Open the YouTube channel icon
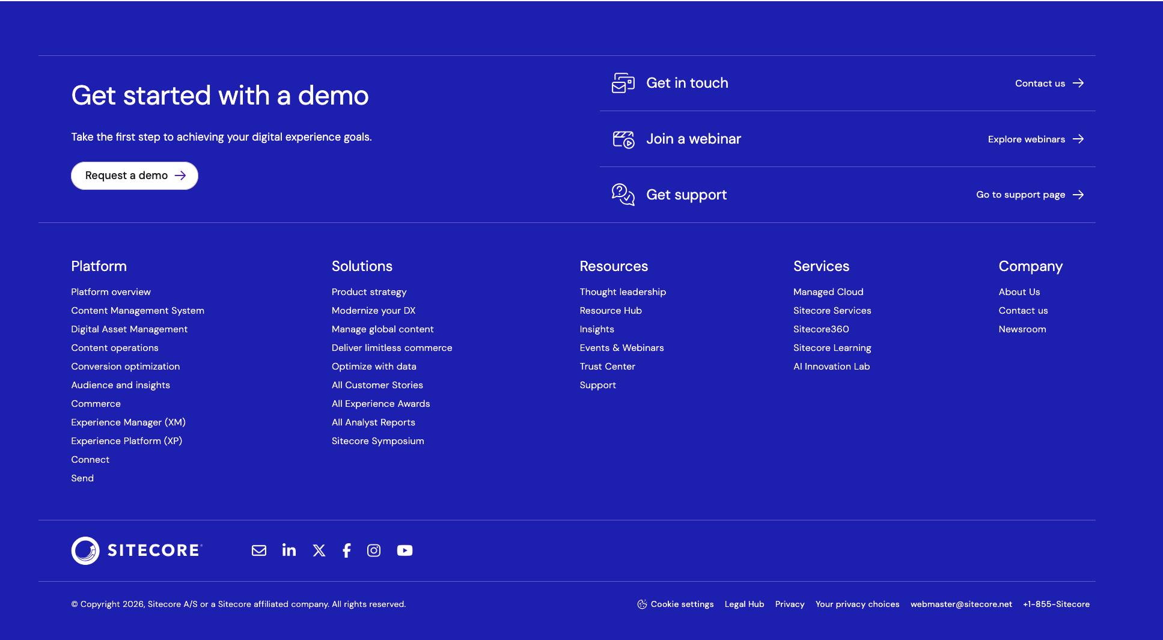The width and height of the screenshot is (1163, 640). click(405, 550)
